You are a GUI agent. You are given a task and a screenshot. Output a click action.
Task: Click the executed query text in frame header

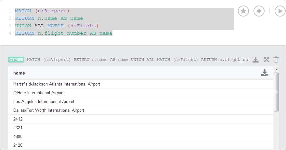(137, 60)
